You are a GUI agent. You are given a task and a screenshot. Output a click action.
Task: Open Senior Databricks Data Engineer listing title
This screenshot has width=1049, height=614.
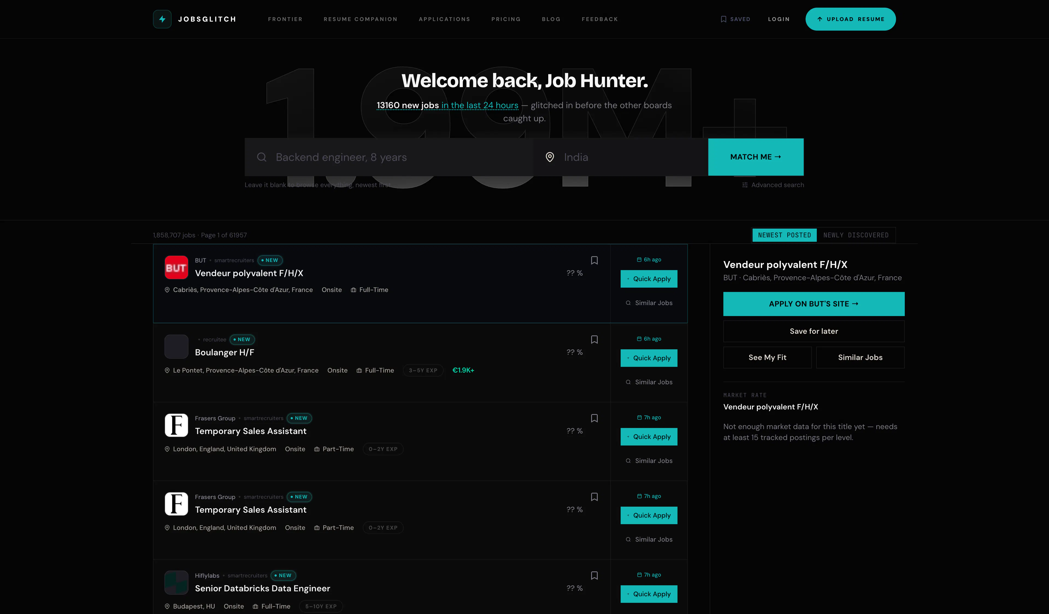point(263,589)
